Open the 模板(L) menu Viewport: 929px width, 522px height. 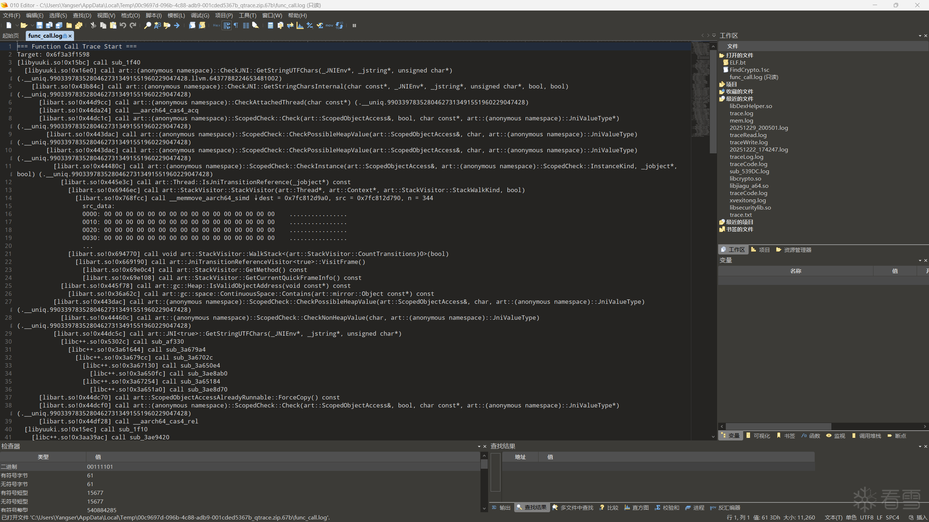[x=176, y=15]
